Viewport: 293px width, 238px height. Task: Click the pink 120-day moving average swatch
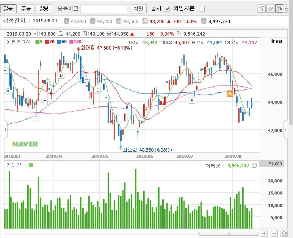[x=71, y=42]
